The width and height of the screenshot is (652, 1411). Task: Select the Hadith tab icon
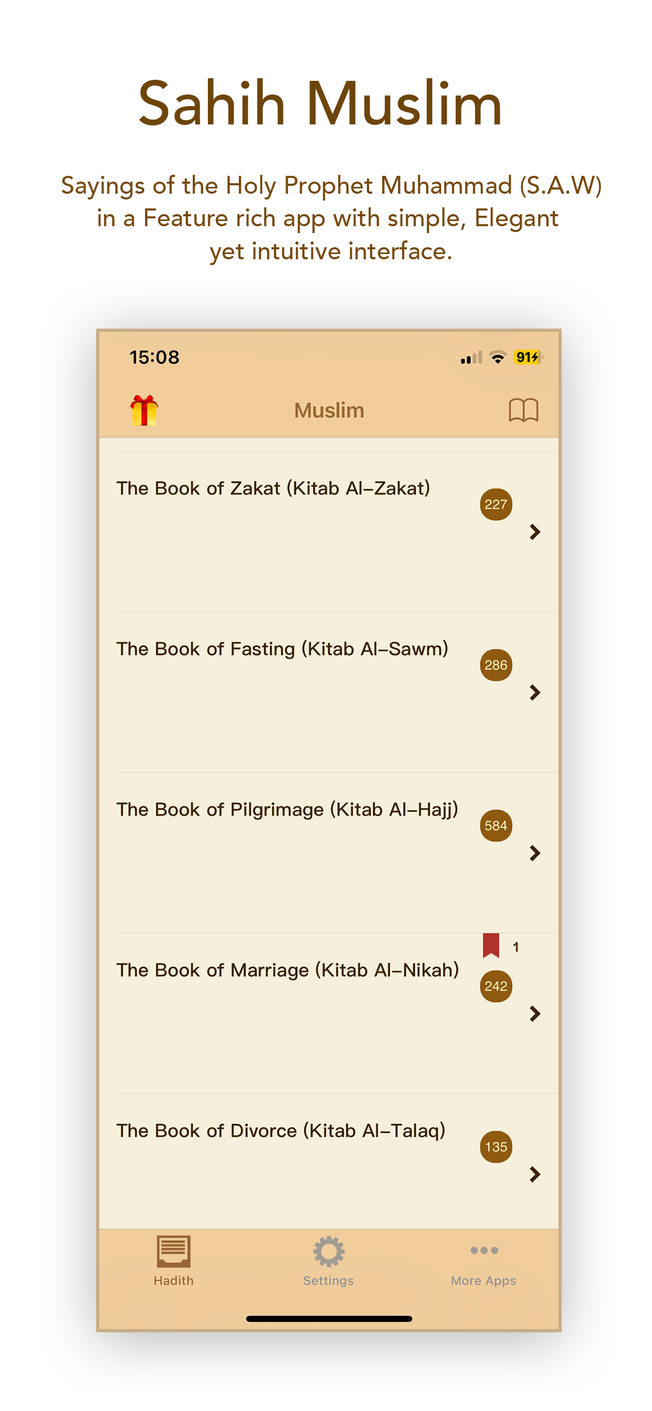174,1250
